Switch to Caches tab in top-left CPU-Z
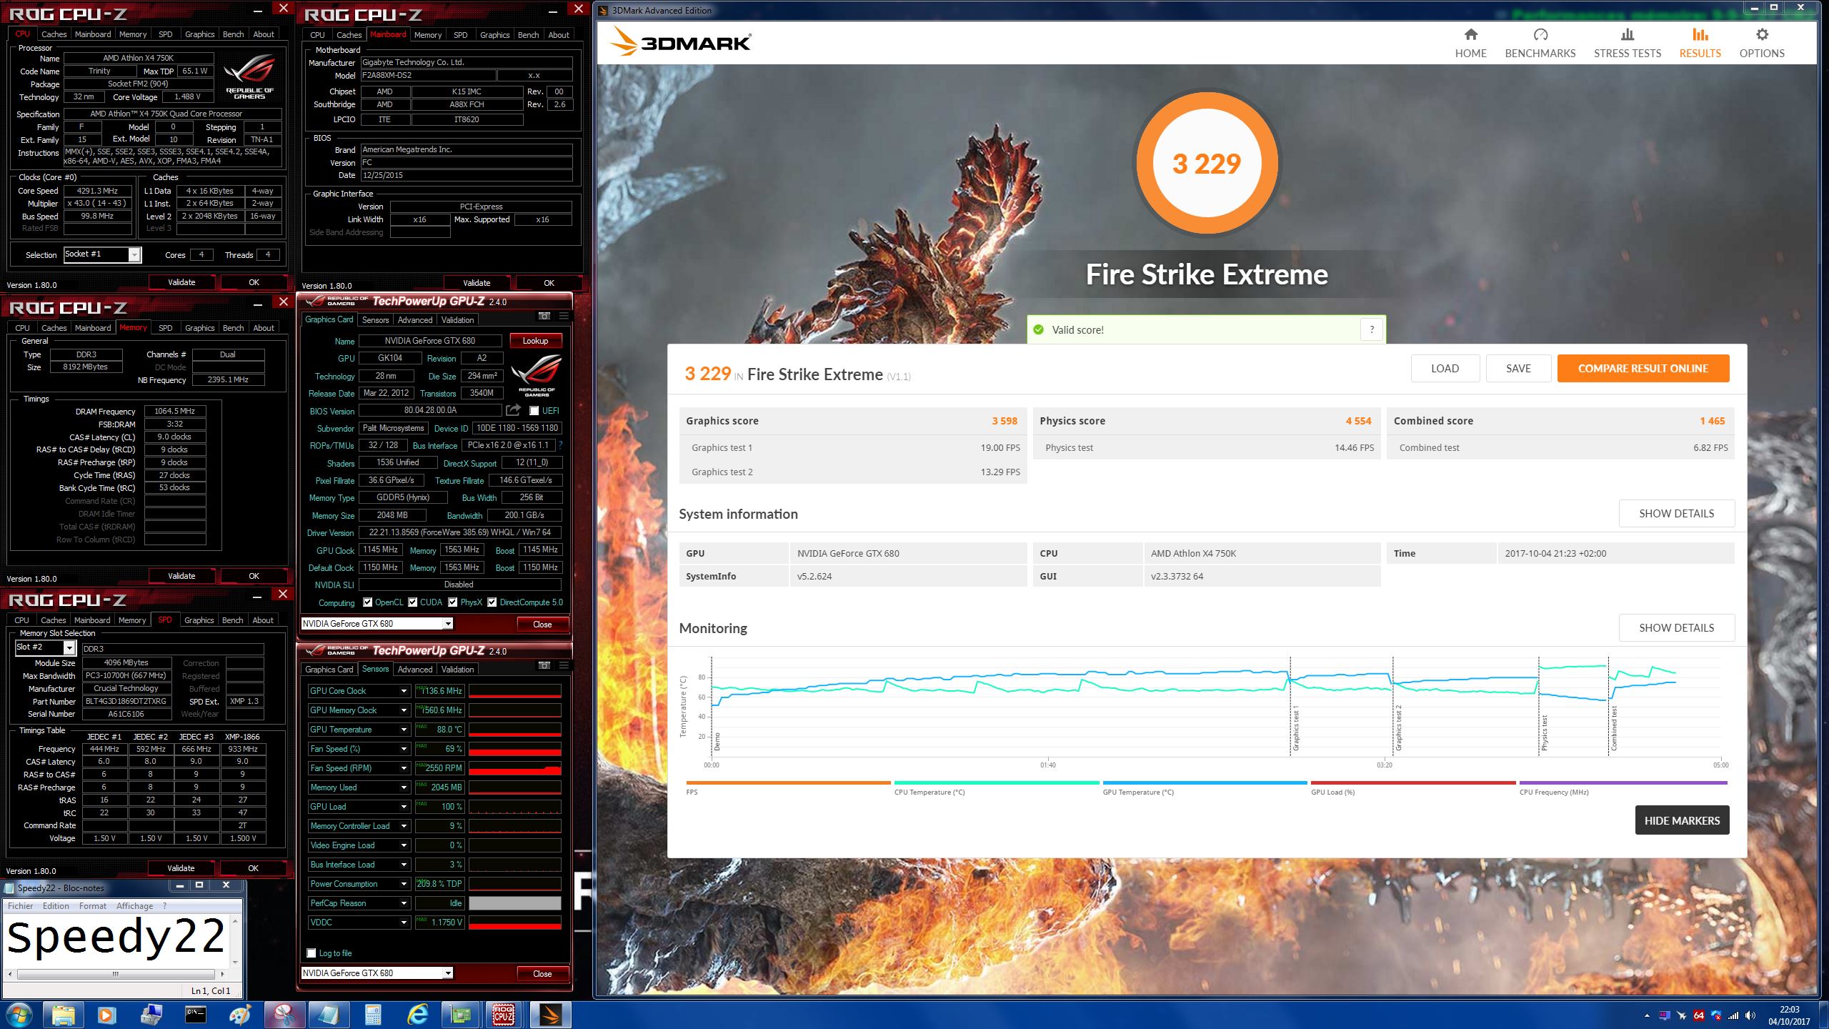Viewport: 1829px width, 1029px height. (x=54, y=34)
